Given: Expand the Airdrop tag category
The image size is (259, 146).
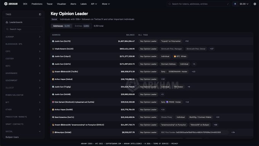Looking at the screenshot, I should tap(23, 37).
